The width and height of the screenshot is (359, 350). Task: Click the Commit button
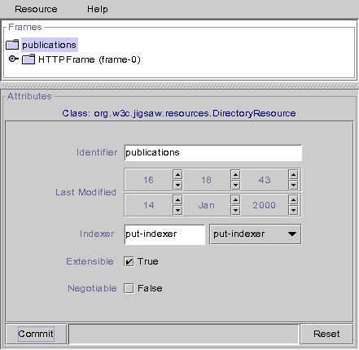tap(36, 334)
